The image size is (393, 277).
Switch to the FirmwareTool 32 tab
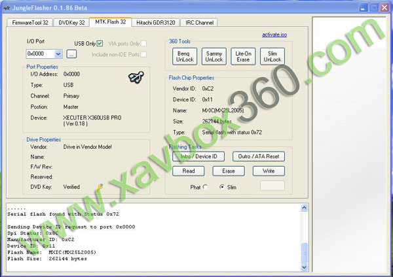30,22
